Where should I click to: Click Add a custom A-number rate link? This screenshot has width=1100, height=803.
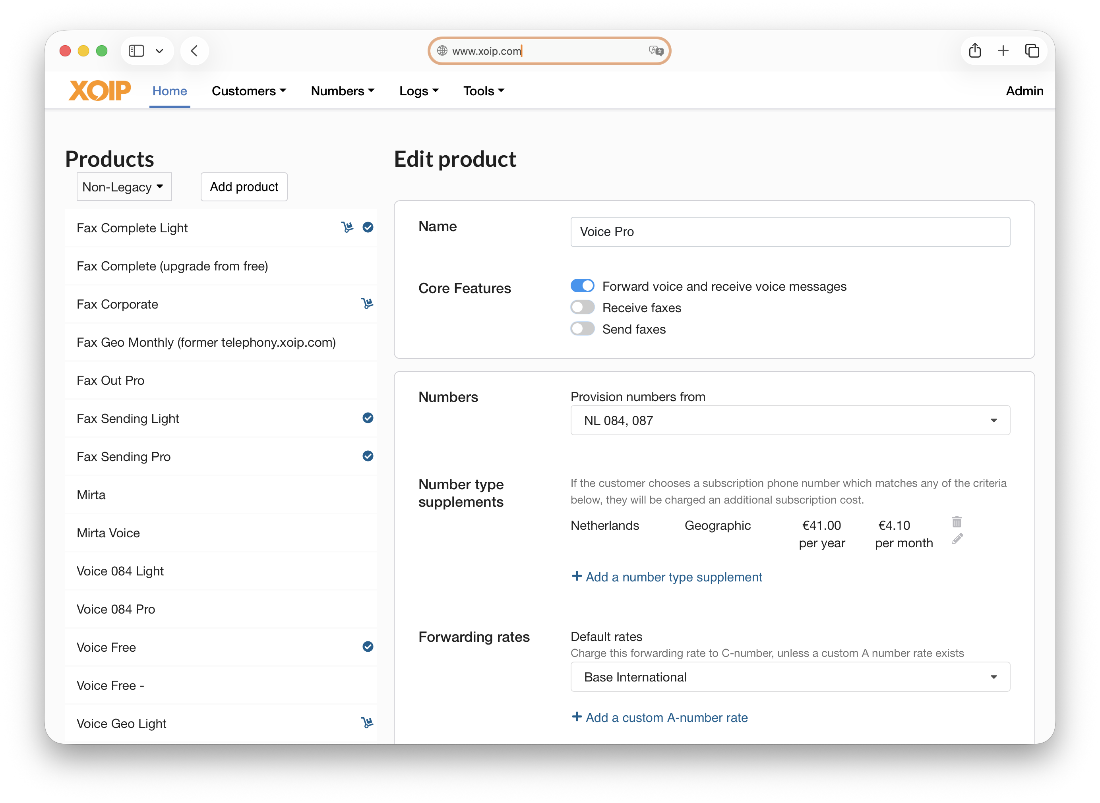[x=659, y=718]
